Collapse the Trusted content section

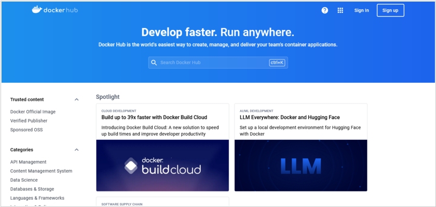tap(77, 99)
